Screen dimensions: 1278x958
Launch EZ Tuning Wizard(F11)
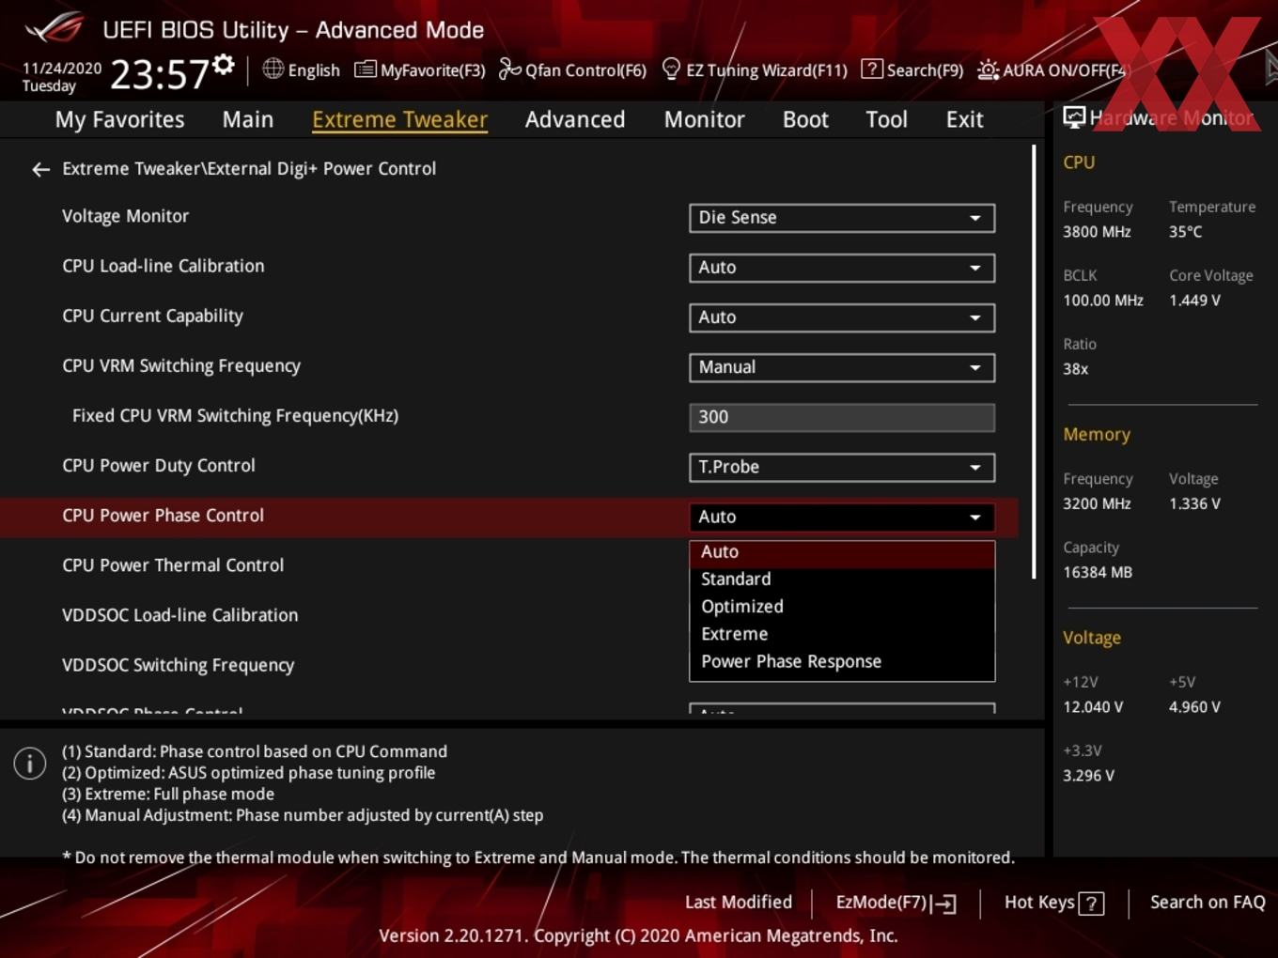pyautogui.click(x=755, y=70)
